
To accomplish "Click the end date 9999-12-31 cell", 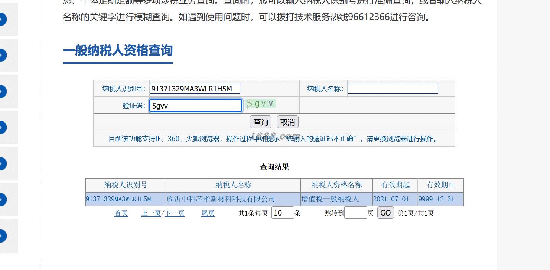I will pyautogui.click(x=441, y=199).
